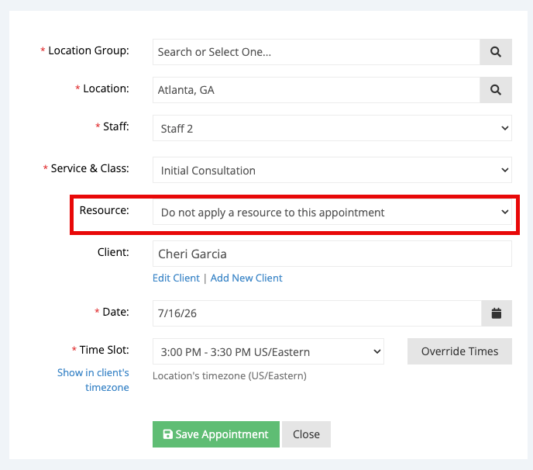Click the Location Group label
The width and height of the screenshot is (533, 470).
(x=88, y=50)
